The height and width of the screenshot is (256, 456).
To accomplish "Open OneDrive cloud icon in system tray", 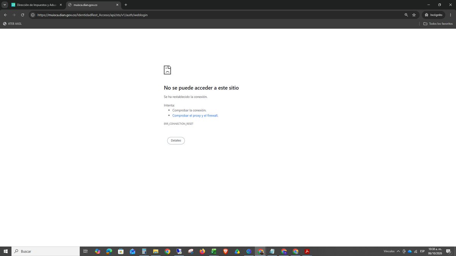I will 410,251.
